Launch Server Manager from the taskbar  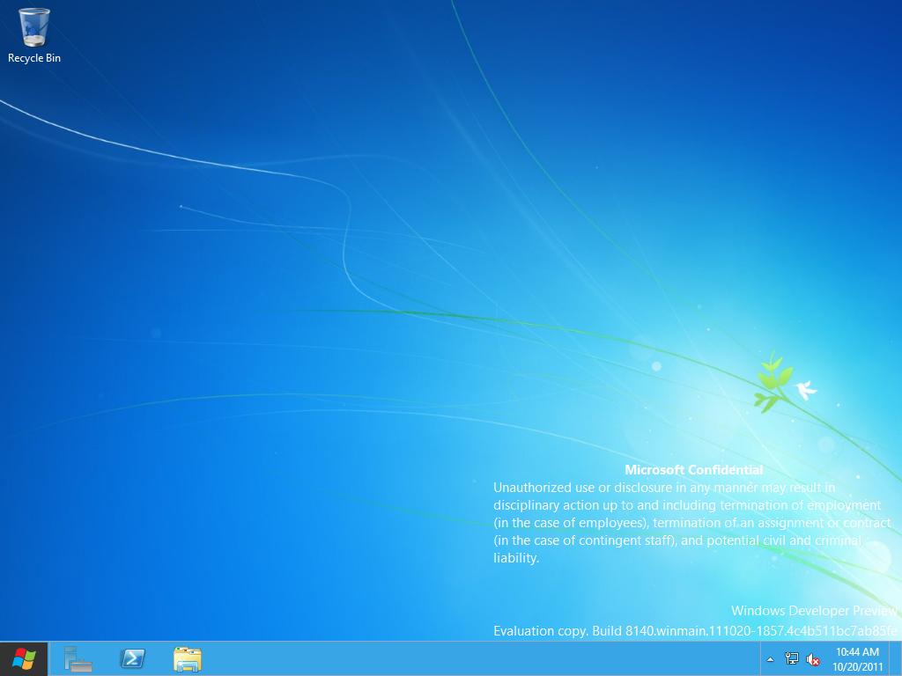pos(78,658)
